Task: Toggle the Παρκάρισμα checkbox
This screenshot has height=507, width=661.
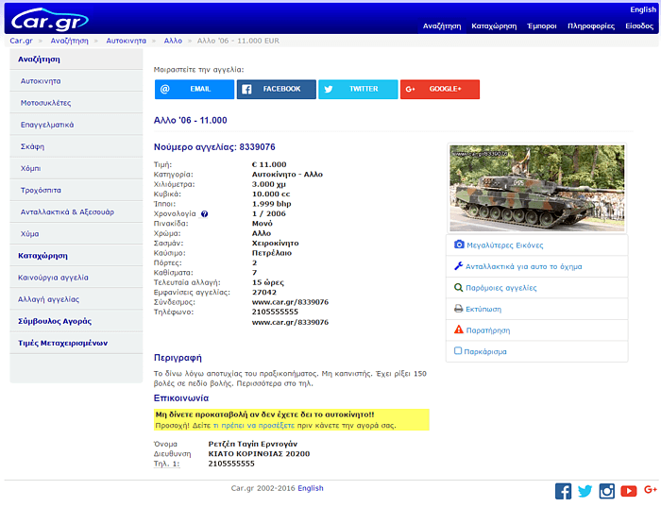Action: click(x=458, y=351)
